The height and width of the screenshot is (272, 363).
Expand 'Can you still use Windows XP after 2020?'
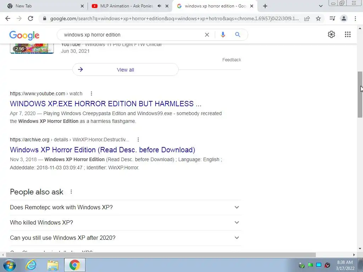coord(125,238)
